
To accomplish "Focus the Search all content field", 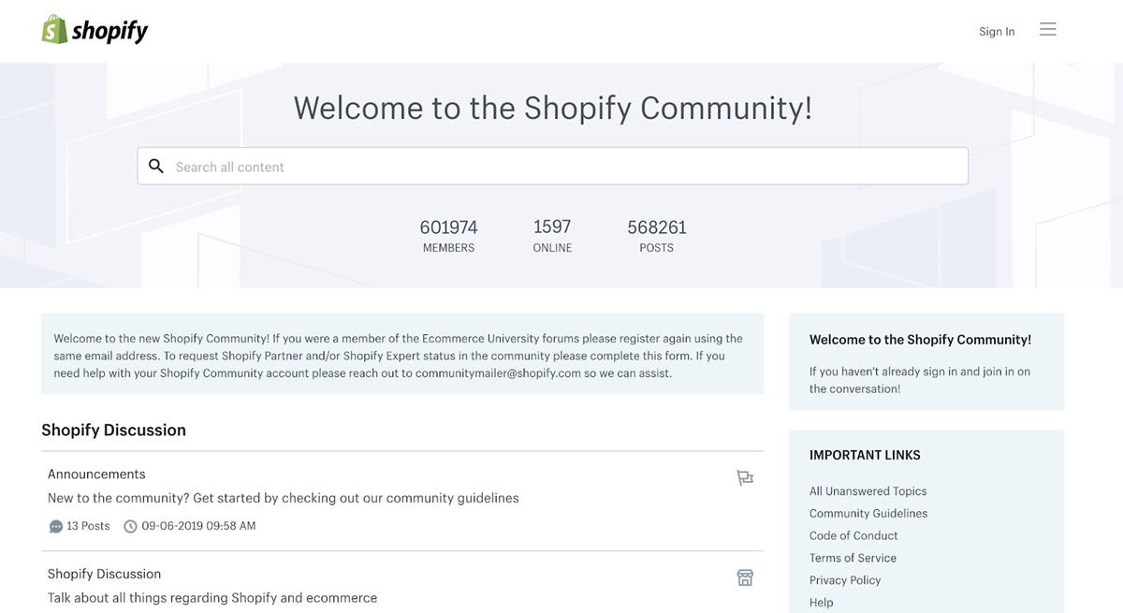I will click(x=561, y=167).
